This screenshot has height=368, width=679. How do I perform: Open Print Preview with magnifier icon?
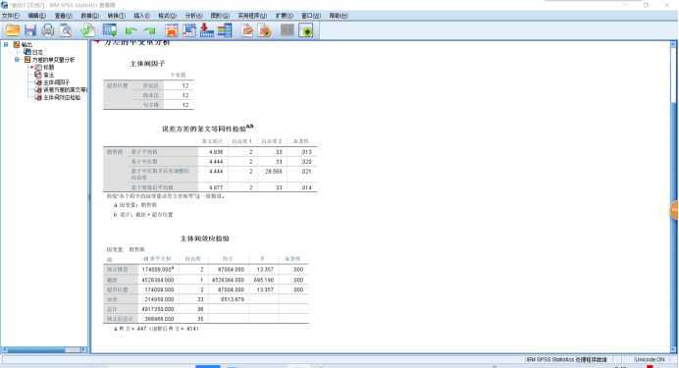tap(66, 30)
